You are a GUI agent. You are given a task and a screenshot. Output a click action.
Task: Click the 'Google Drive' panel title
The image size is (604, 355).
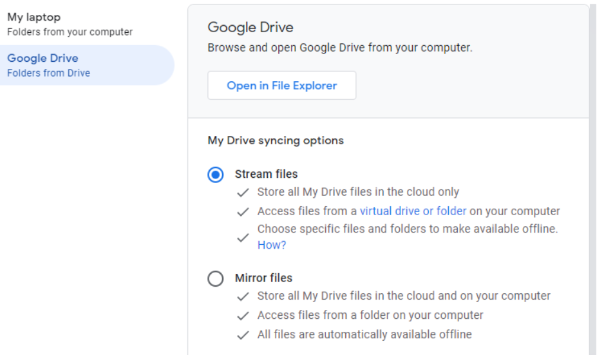click(250, 27)
